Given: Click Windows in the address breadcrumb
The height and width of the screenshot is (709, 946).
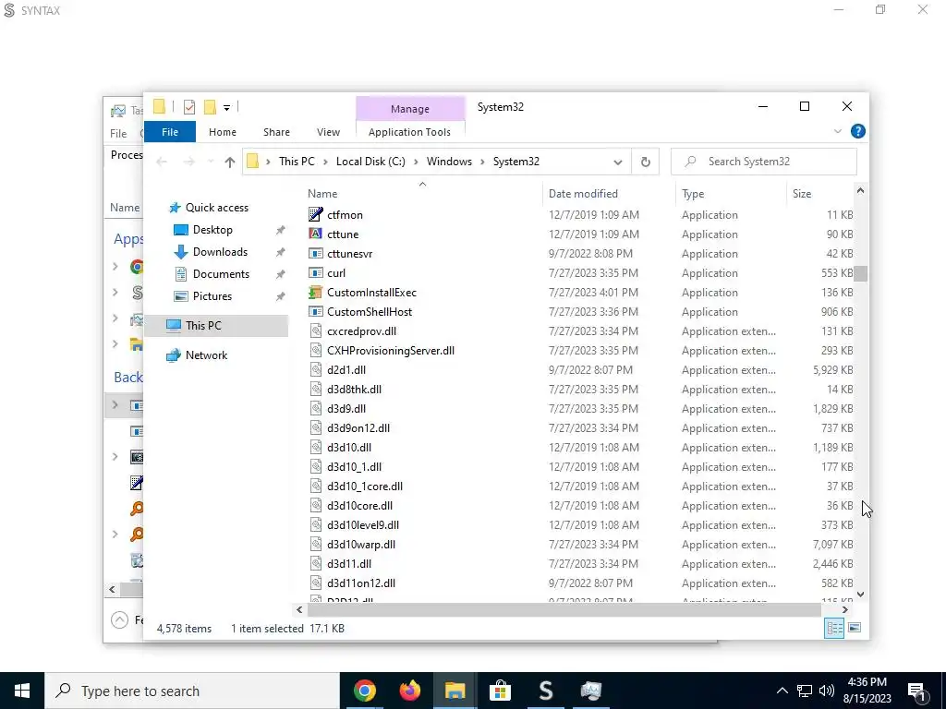Looking at the screenshot, I should pos(449,162).
